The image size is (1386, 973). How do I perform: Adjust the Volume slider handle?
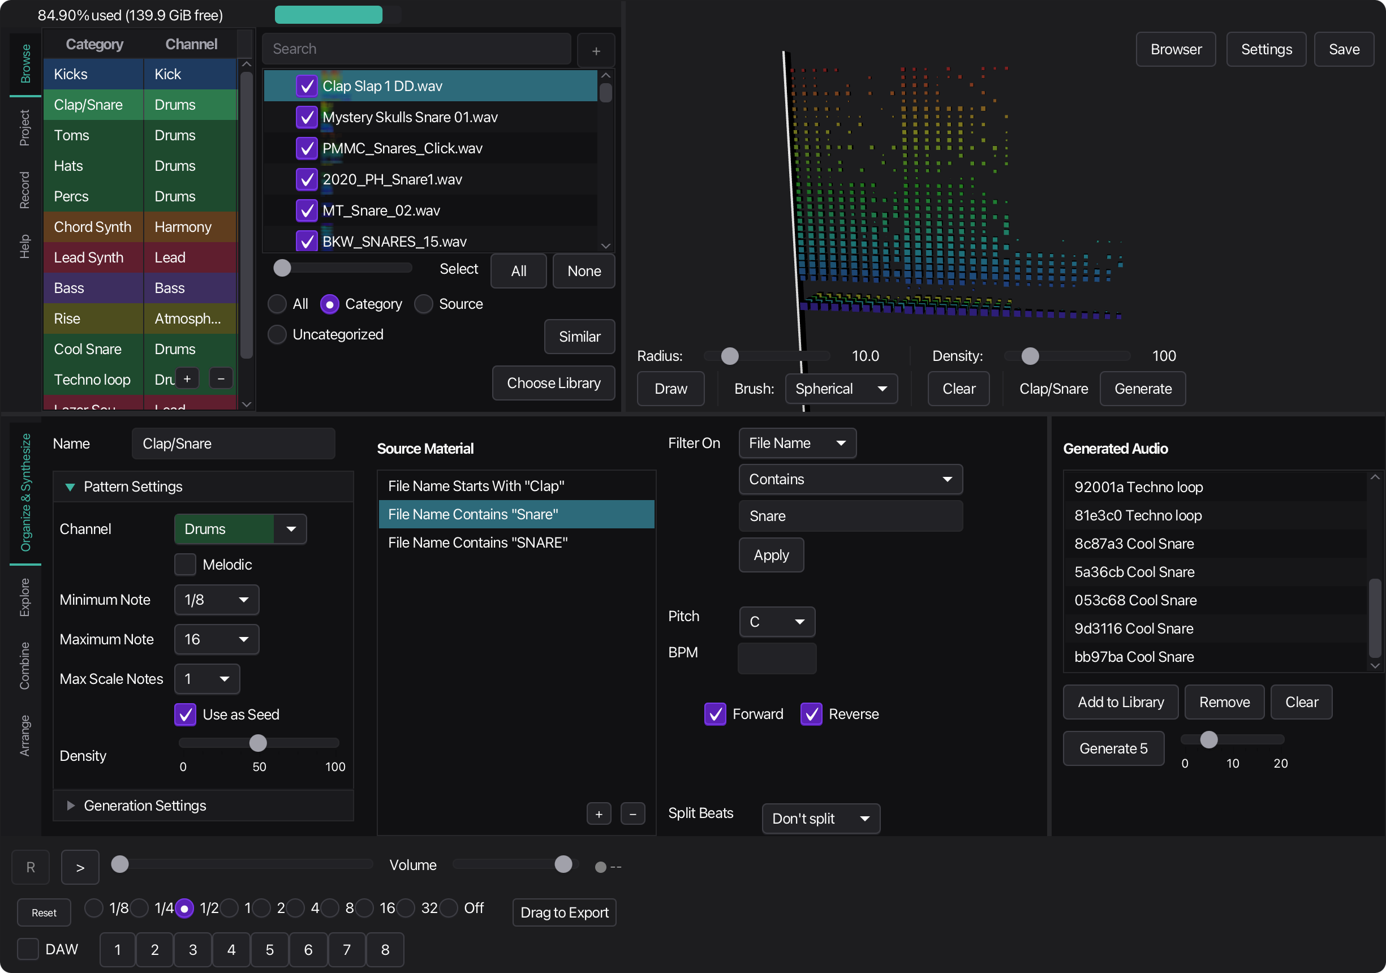pos(563,864)
